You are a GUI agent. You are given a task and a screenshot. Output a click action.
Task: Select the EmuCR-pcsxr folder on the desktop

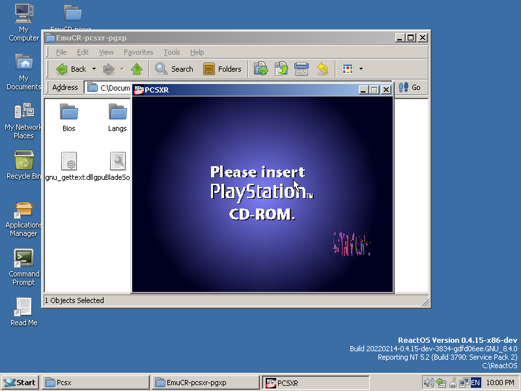point(72,17)
